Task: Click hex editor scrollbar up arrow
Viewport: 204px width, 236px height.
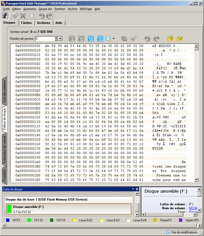Action: click(196, 46)
